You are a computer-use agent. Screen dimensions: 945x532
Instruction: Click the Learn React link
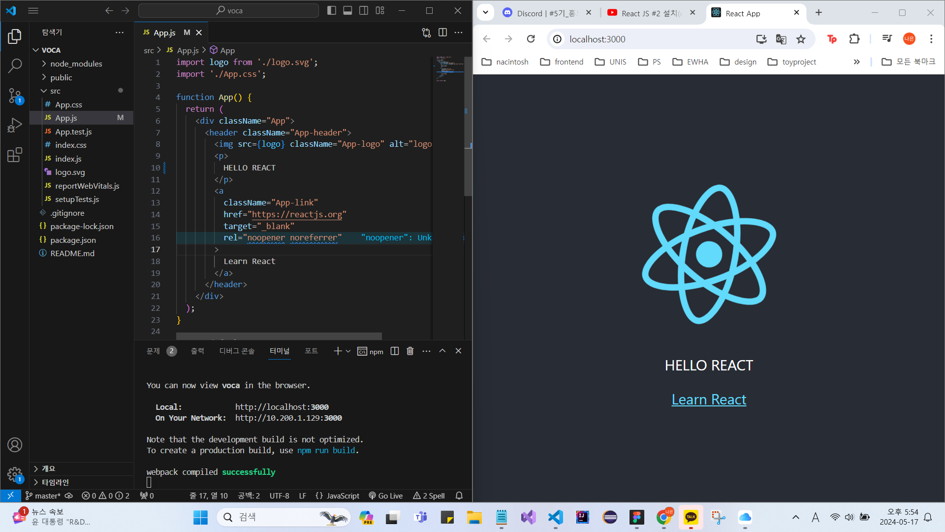coord(708,399)
